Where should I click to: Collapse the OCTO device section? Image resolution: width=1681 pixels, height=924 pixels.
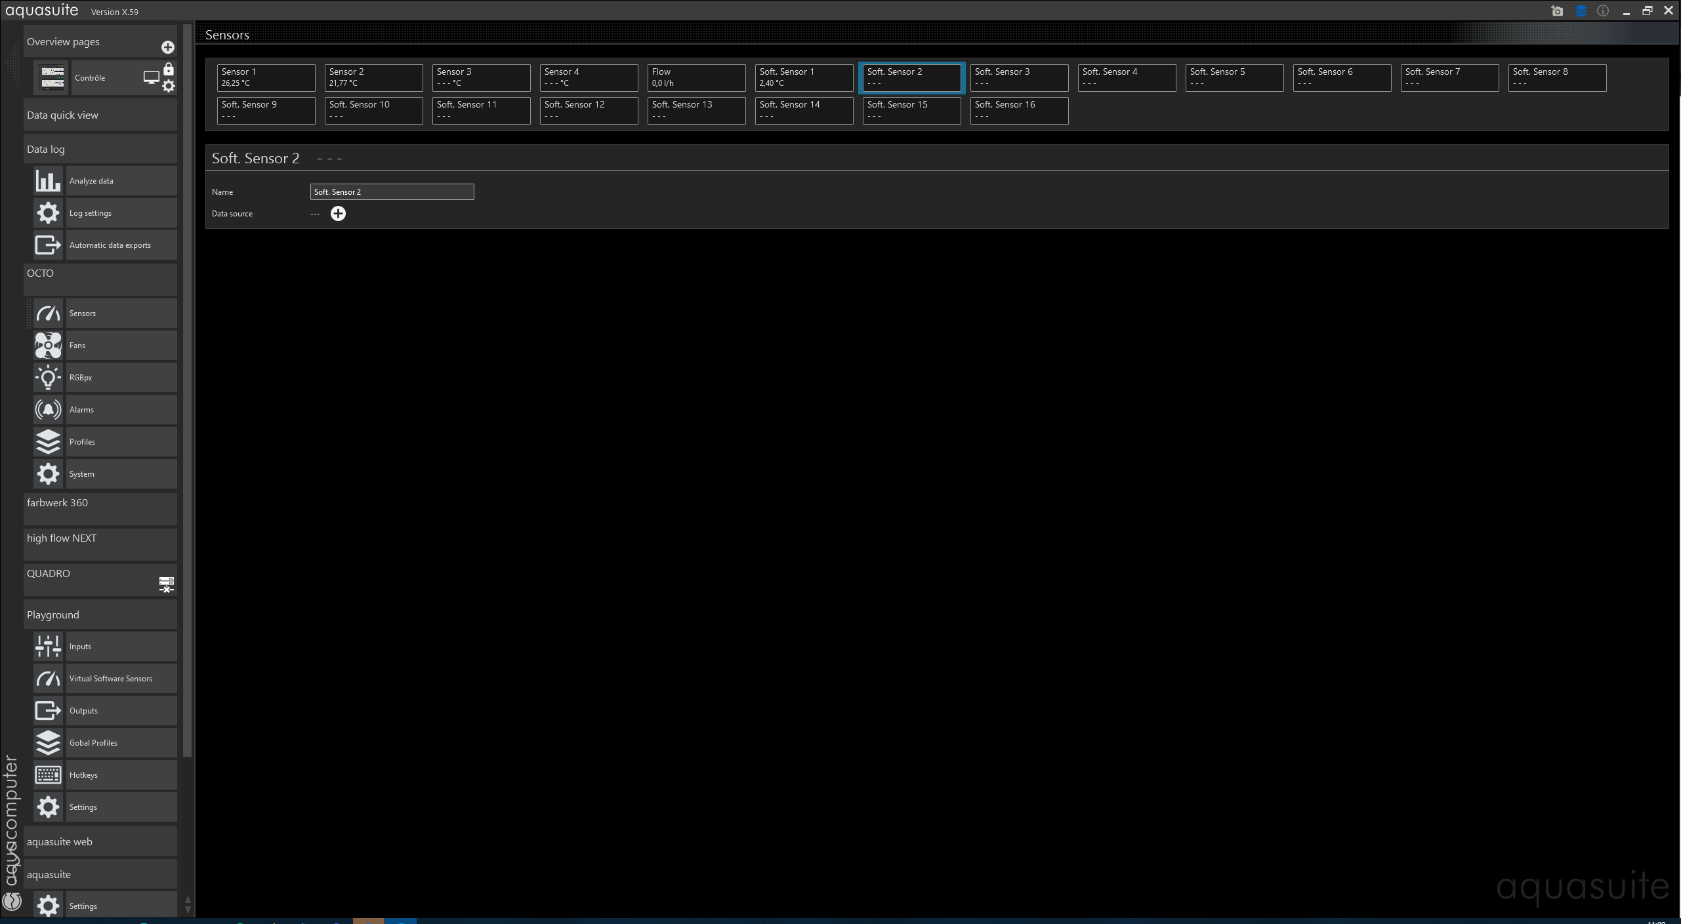point(100,279)
